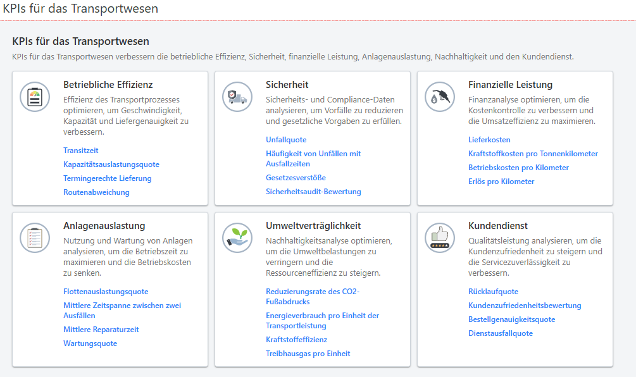Open the Routenabweichung KPI
636x377 pixels.
(96, 192)
